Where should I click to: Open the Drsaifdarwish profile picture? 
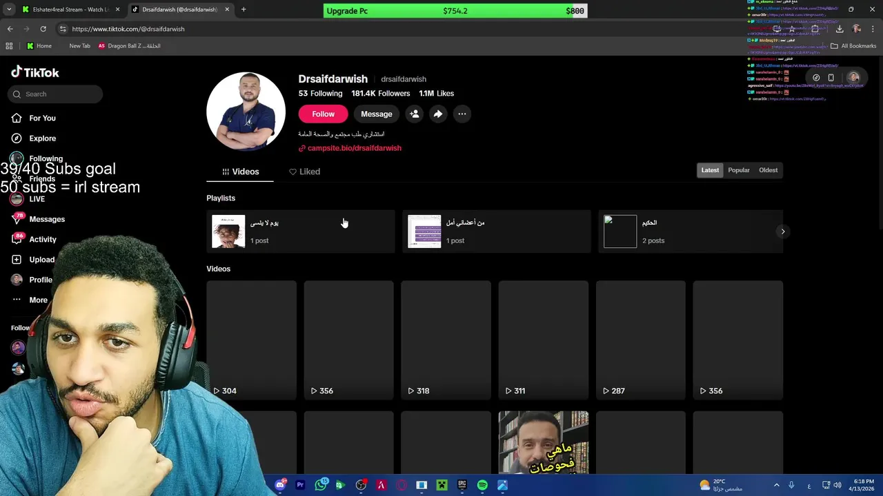coord(246,111)
